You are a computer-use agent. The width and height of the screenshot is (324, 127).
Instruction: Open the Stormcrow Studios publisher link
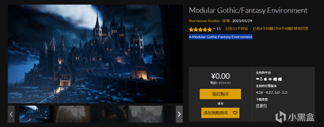204,21
